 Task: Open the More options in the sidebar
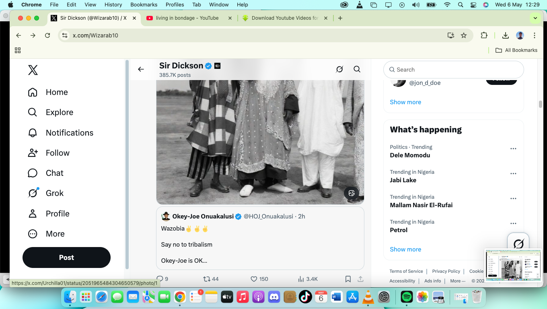click(46, 234)
